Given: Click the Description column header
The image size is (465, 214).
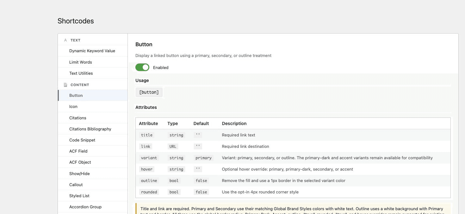Looking at the screenshot, I should click(234, 123).
